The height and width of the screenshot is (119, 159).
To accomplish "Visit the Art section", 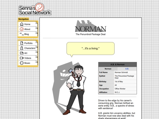I will [x=28, y=53].
